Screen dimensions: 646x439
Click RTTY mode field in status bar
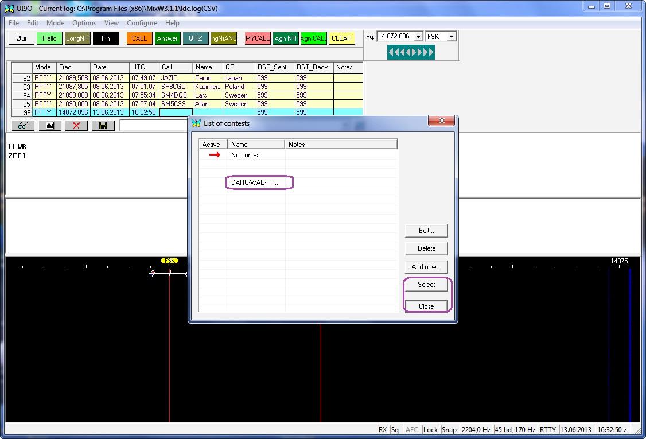click(548, 430)
